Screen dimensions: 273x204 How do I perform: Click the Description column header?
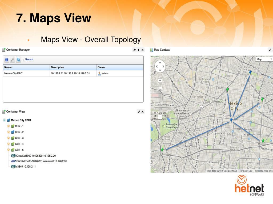tap(73, 67)
